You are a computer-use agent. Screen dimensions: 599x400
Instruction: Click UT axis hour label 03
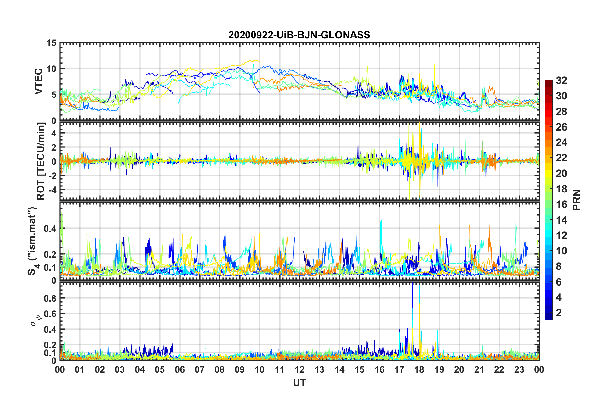pyautogui.click(x=120, y=370)
